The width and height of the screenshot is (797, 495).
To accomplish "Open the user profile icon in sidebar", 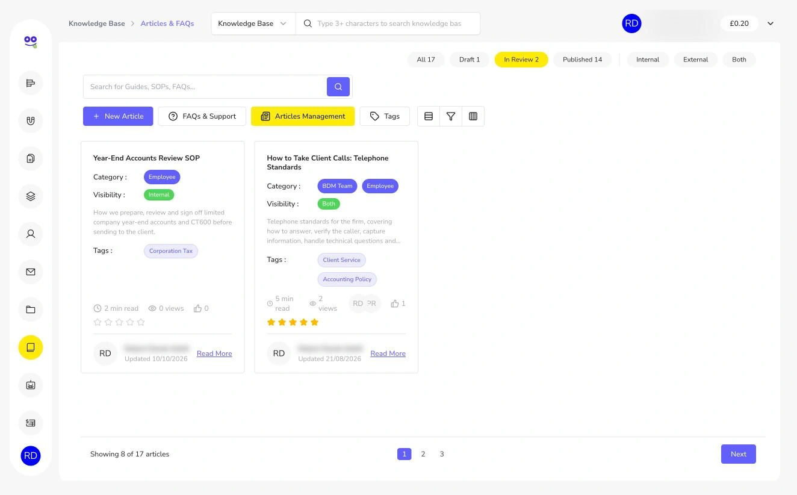I will coord(31,234).
